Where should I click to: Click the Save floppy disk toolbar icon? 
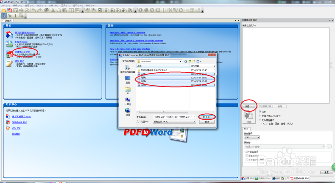pyautogui.click(x=15, y=10)
